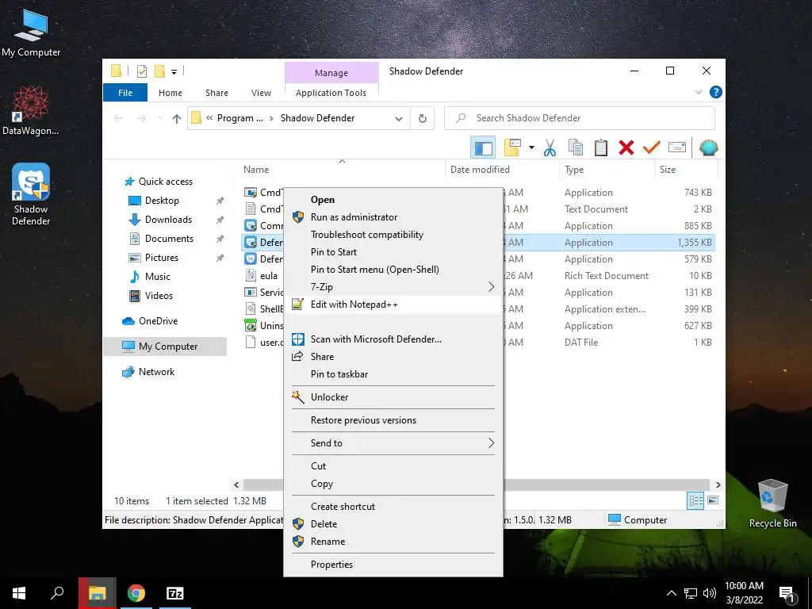Open the File ribbon tab
The image size is (812, 609).
[125, 93]
